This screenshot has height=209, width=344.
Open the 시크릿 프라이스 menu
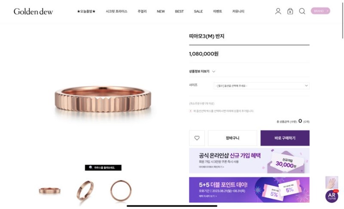point(117,12)
